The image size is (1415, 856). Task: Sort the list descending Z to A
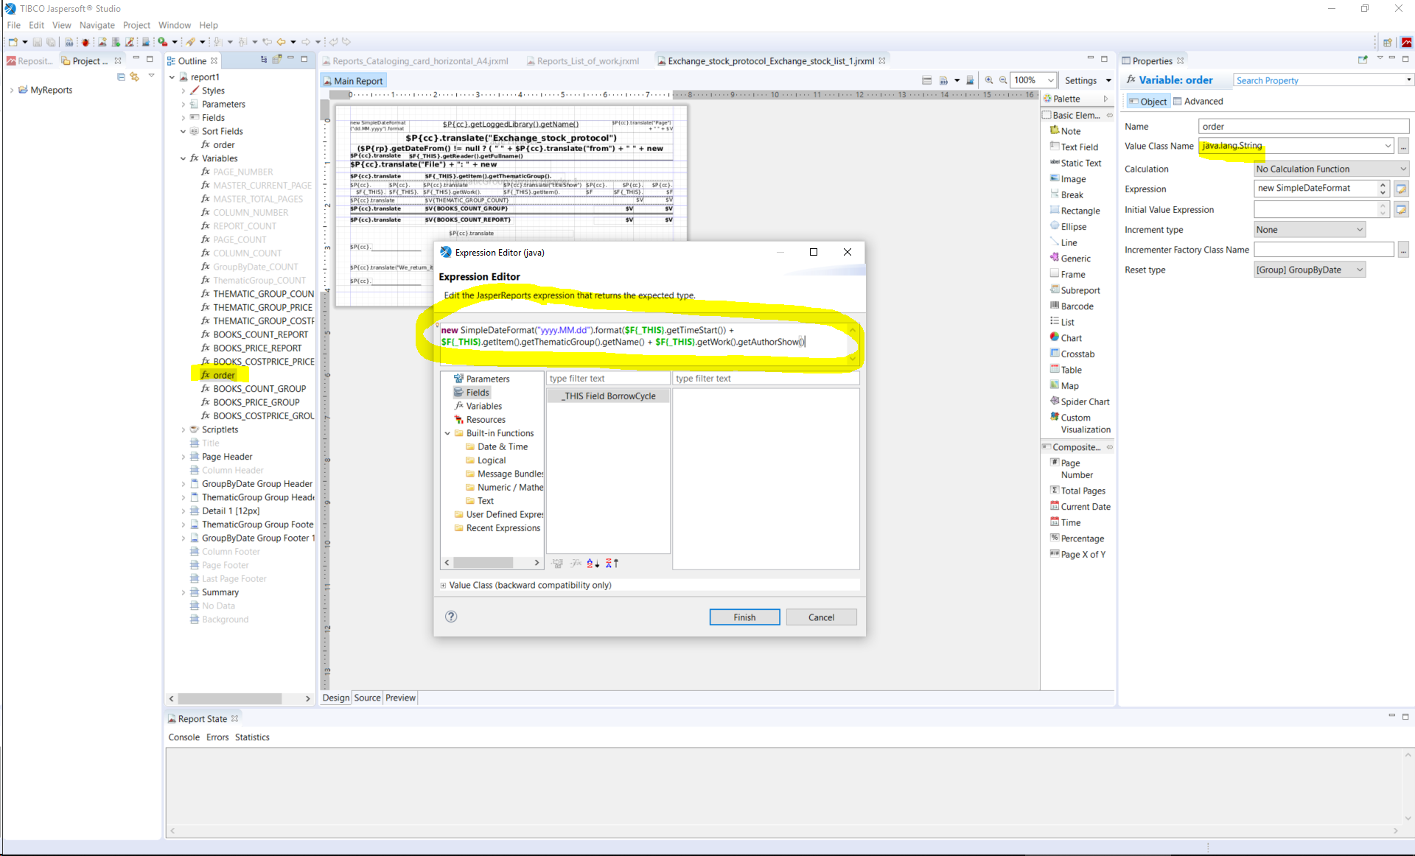click(x=612, y=564)
